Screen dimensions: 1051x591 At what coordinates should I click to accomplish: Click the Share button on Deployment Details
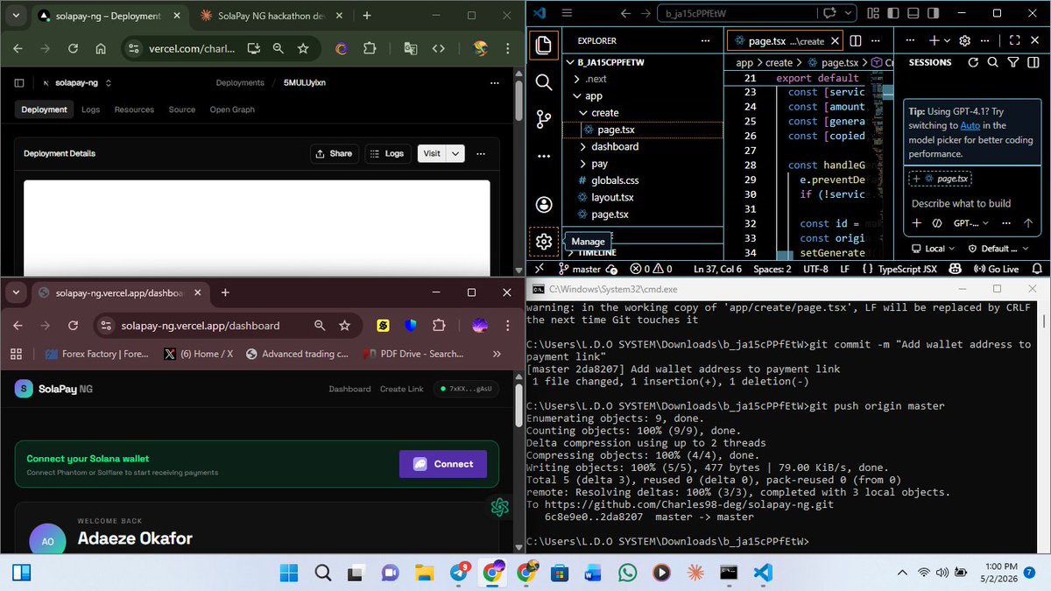[x=333, y=153]
